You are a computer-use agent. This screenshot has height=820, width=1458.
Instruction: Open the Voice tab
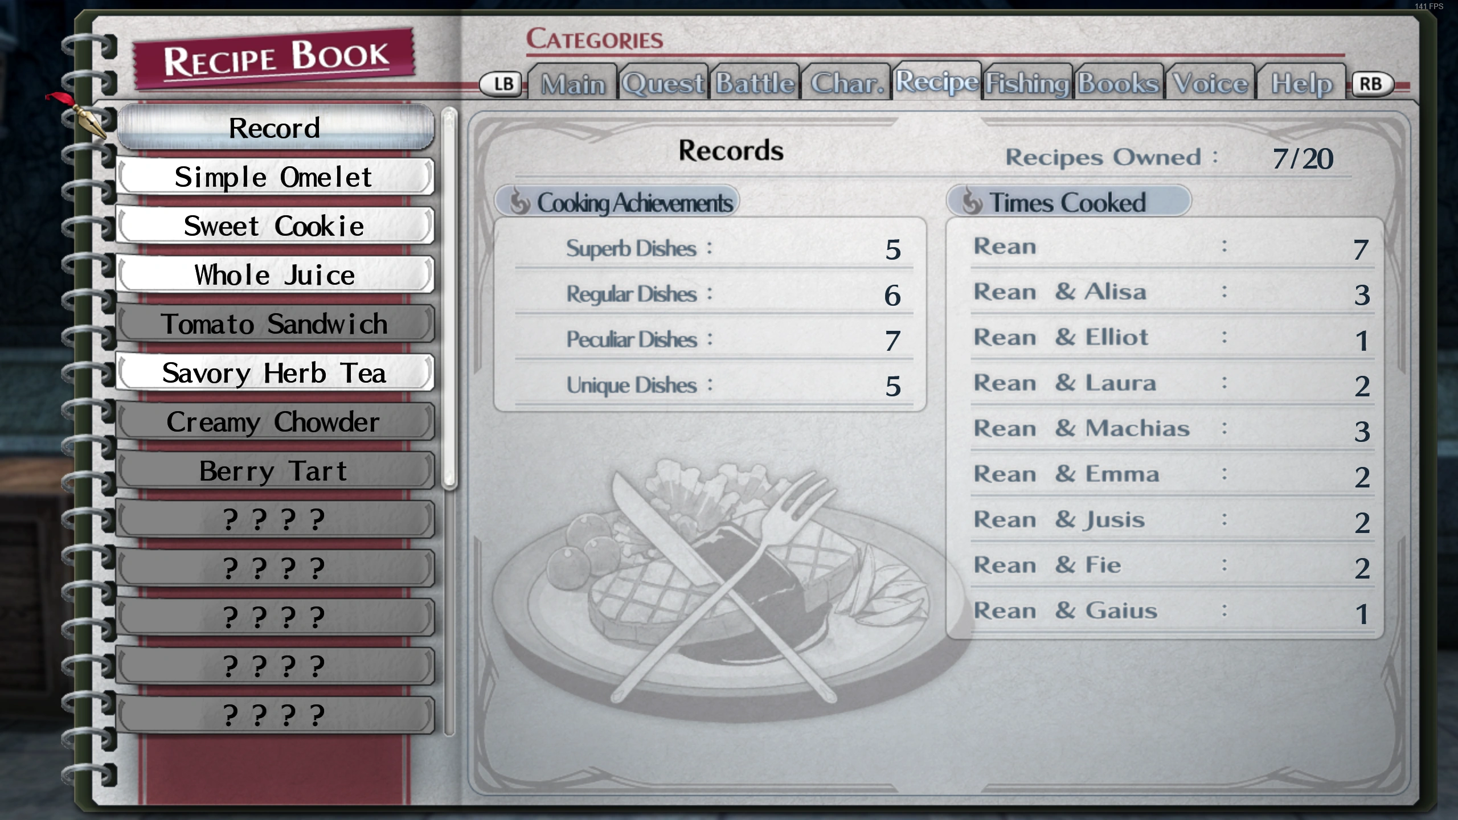pos(1210,84)
